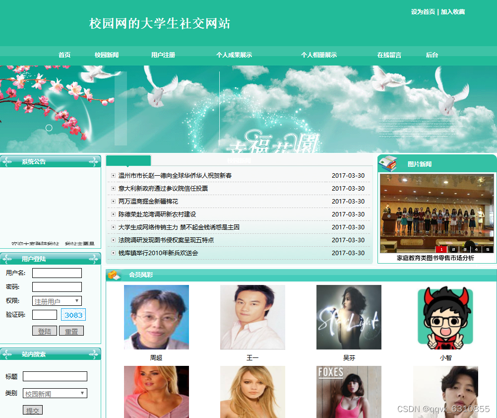Click the 3083 captcha image
This screenshot has width=497, height=418.
[x=73, y=315]
